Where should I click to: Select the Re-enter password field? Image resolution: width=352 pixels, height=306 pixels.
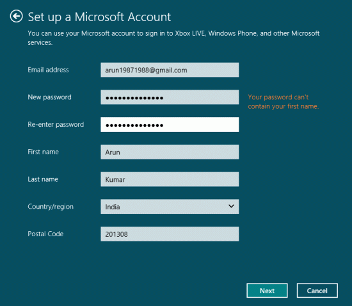click(x=170, y=125)
